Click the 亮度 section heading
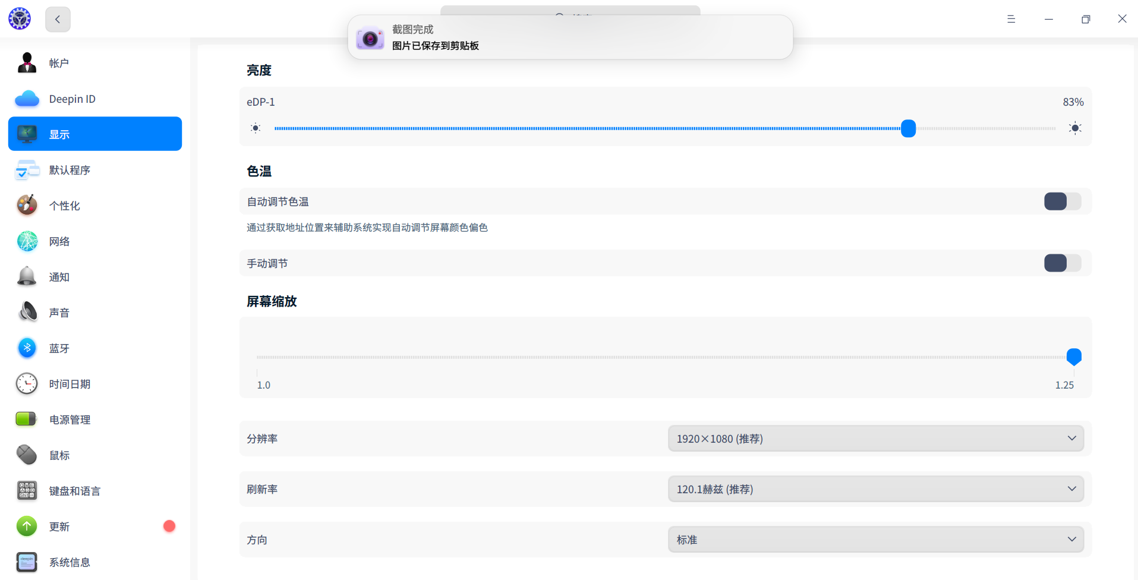Screen dimensions: 1138x580 pos(259,70)
